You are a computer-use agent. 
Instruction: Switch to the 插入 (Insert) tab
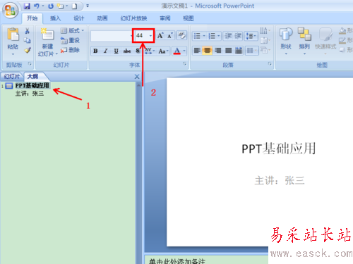click(55, 18)
